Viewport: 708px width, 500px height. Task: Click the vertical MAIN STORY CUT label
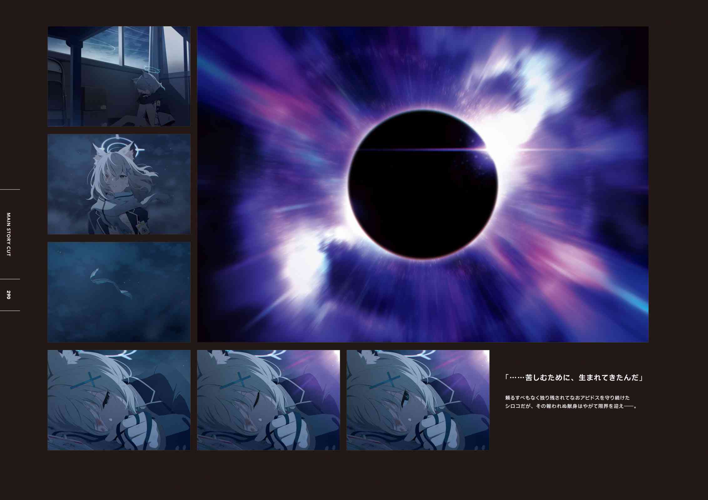click(9, 234)
